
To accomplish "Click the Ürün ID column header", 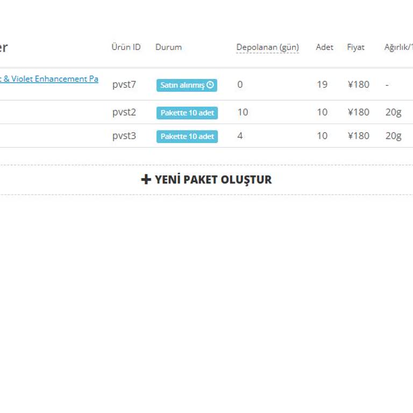I will [126, 47].
